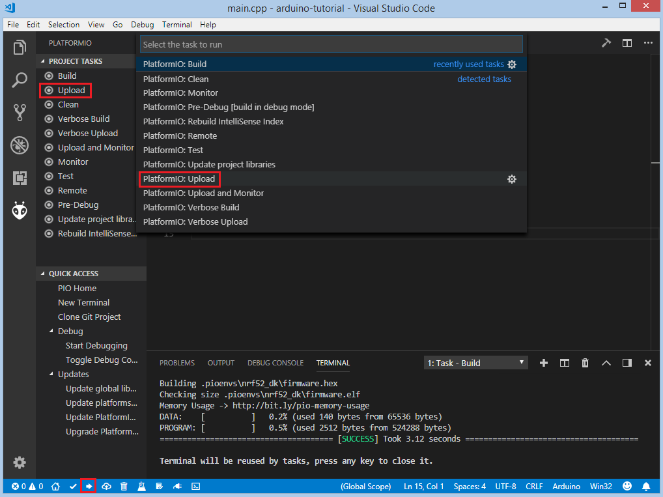
Task: Run Monitor project task in sidebar
Action: [73, 162]
